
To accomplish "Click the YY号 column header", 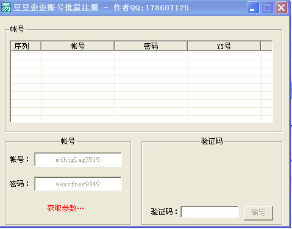I will 224,46.
